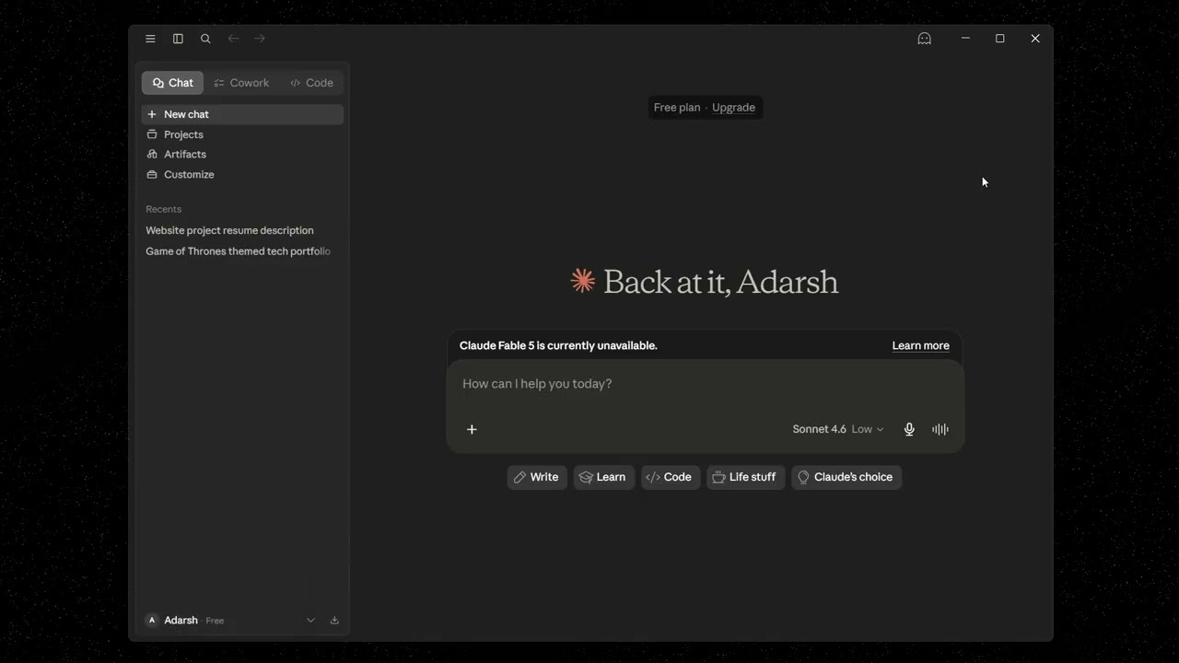The image size is (1179, 663).
Task: Switch to the Code tab
Action: [311, 83]
